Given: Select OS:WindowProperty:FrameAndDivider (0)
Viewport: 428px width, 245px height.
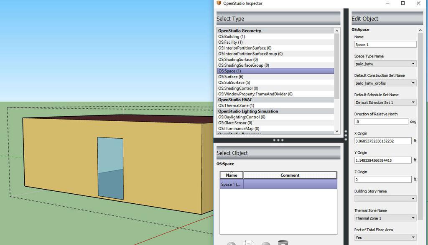Looking at the screenshot, I should coord(275,94).
